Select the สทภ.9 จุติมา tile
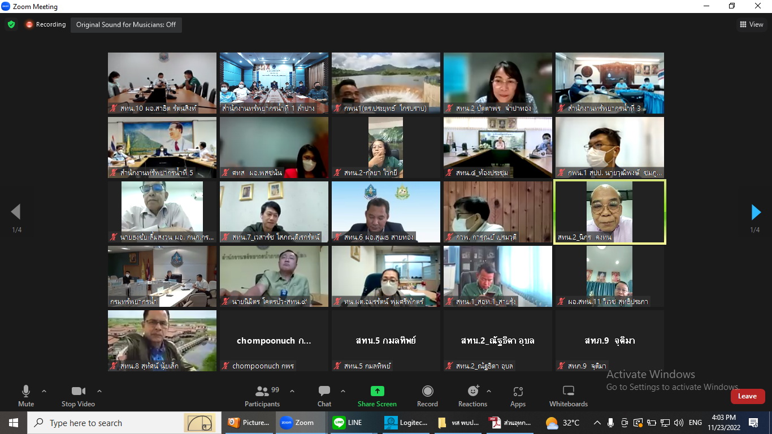 [x=610, y=341]
